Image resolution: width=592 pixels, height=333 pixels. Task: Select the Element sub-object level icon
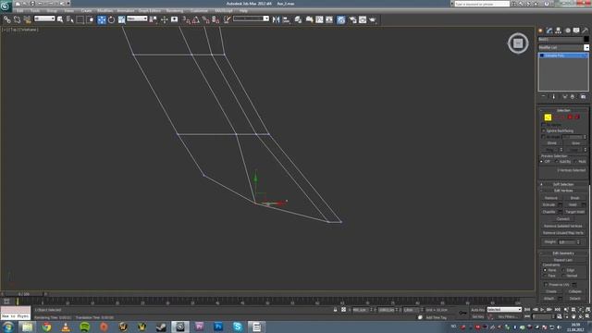point(577,117)
